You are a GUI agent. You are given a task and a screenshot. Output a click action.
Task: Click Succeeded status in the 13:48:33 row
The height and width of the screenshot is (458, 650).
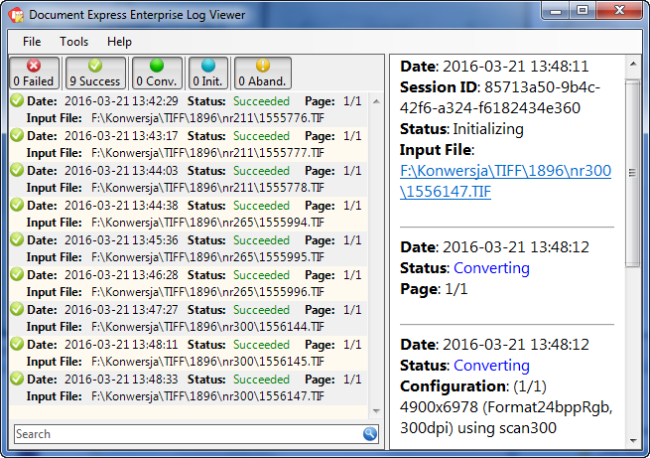[x=261, y=380]
